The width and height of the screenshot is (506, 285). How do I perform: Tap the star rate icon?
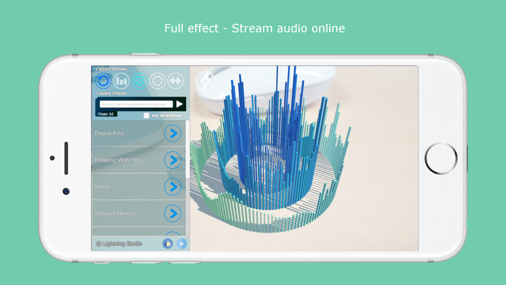[x=182, y=243]
